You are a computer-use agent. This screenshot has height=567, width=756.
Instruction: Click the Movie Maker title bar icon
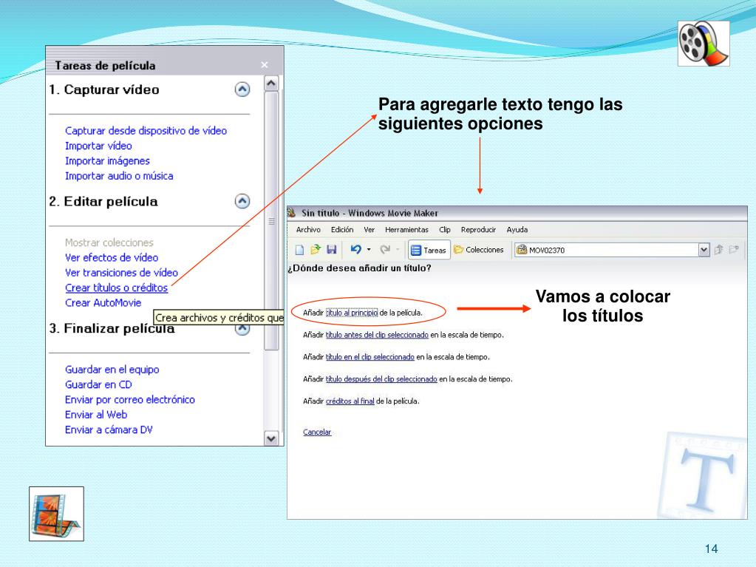pyautogui.click(x=292, y=212)
